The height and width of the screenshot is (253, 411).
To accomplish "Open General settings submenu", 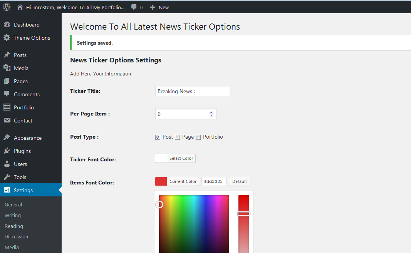I will tap(13, 204).
